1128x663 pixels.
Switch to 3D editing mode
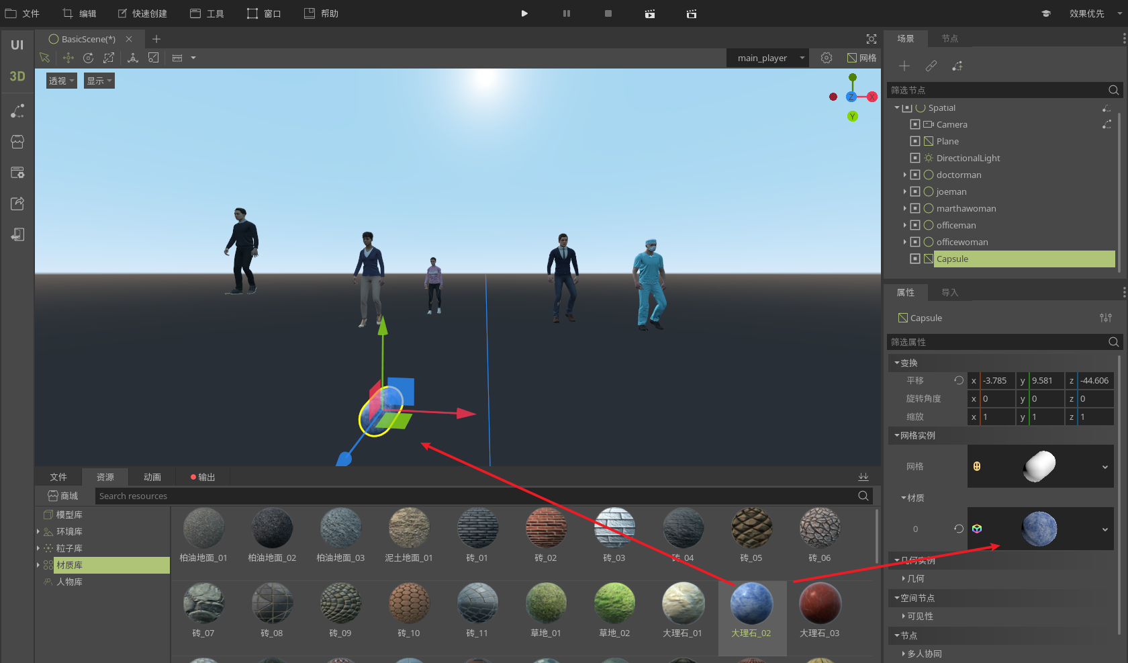(17, 77)
